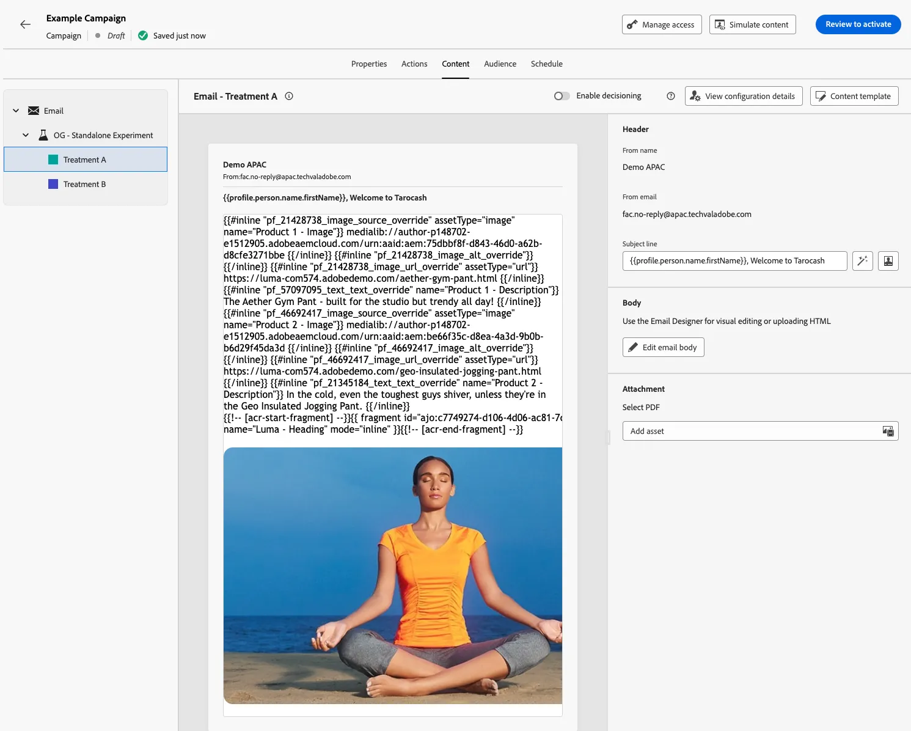Click the blue Treatment B color swatch

point(53,184)
